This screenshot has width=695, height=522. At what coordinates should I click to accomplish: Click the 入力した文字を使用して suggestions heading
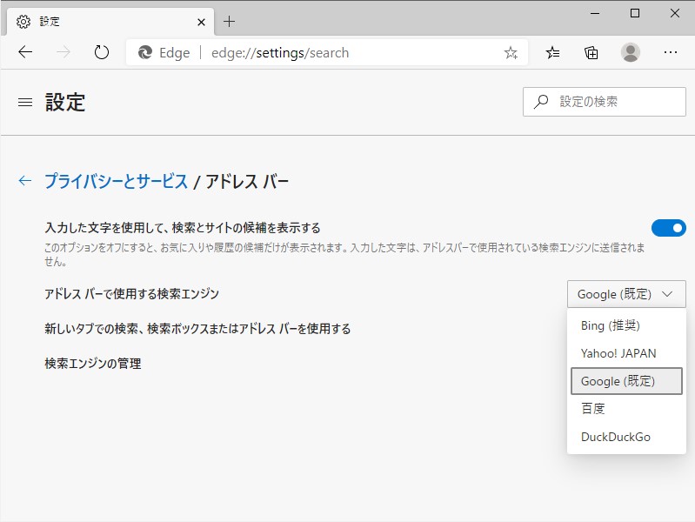coord(182,228)
